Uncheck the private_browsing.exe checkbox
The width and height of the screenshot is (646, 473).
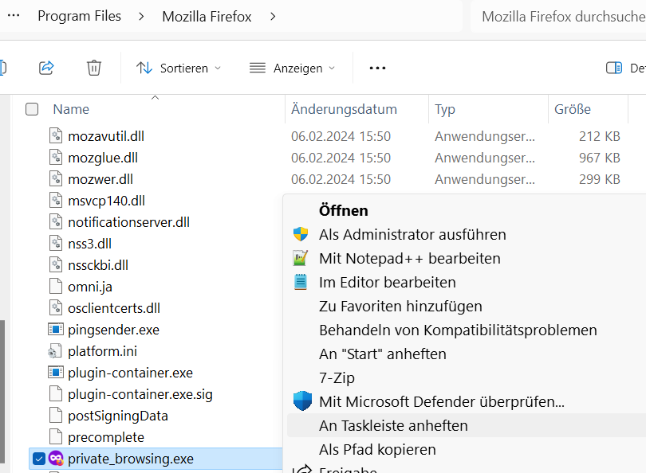38,458
